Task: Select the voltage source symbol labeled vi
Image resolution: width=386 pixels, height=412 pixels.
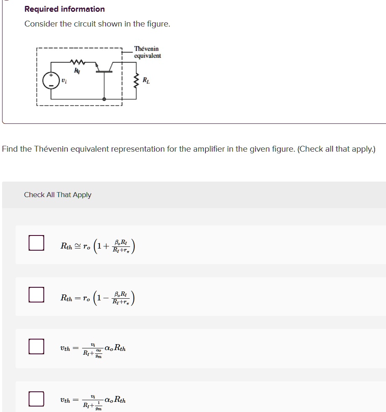Action: (x=50, y=80)
